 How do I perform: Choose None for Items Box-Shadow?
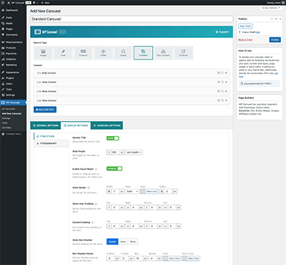133,241
